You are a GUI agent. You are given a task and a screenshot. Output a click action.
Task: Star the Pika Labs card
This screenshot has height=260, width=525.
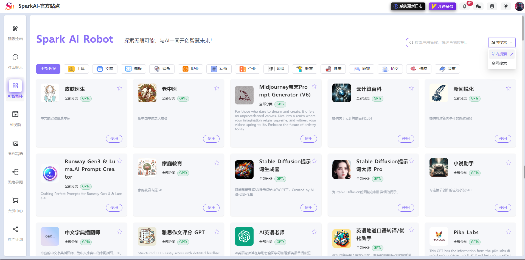pyautogui.click(x=509, y=232)
